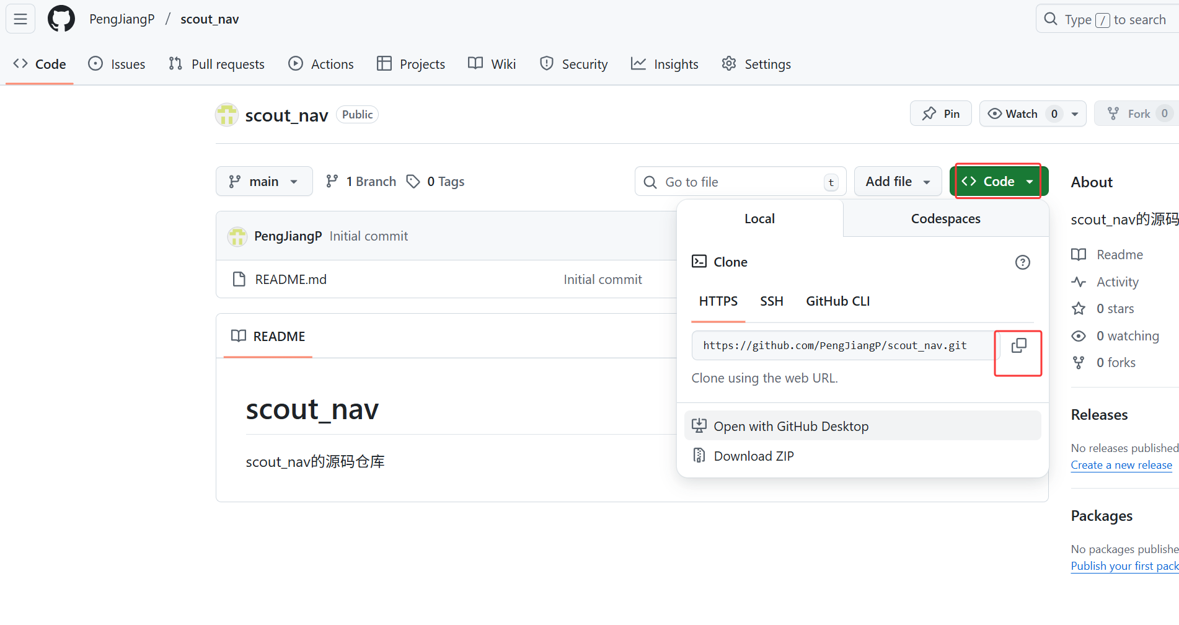Screen dimensions: 1179x625
Task: Choose Open with GitHub Desktop
Action: pyautogui.click(x=862, y=426)
